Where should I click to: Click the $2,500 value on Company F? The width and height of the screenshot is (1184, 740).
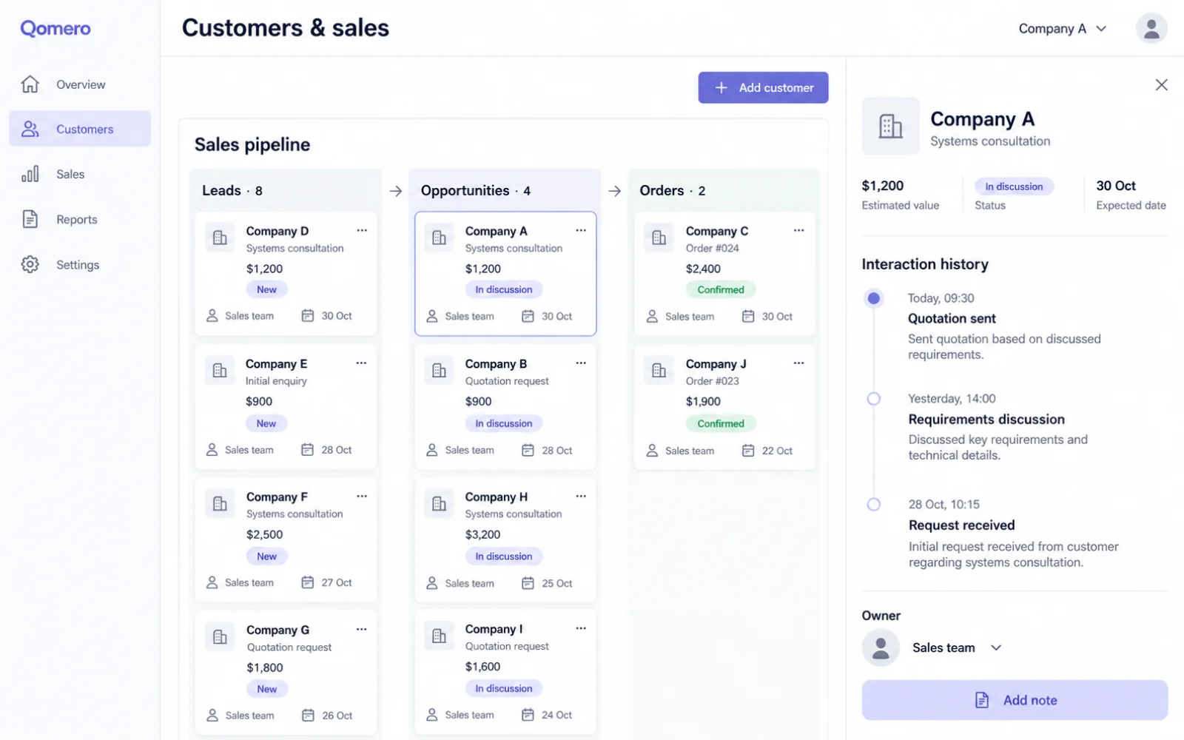(x=264, y=534)
